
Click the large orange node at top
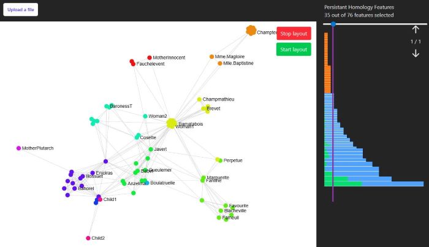[x=251, y=31]
